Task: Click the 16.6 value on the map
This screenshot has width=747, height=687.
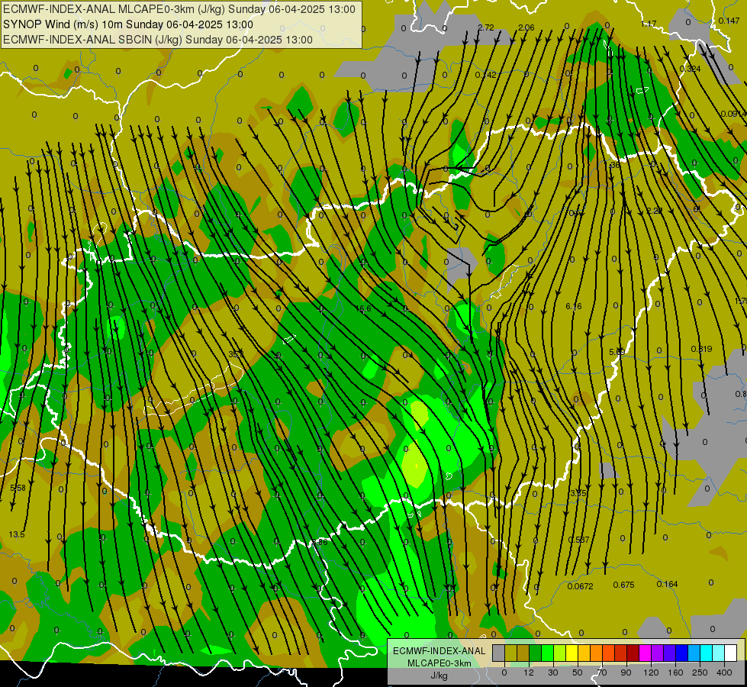Action: click(x=363, y=309)
